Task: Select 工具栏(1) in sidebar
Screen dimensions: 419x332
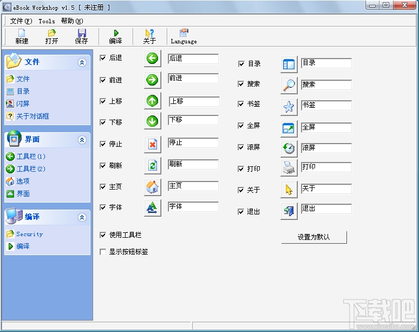Action: click(x=31, y=157)
